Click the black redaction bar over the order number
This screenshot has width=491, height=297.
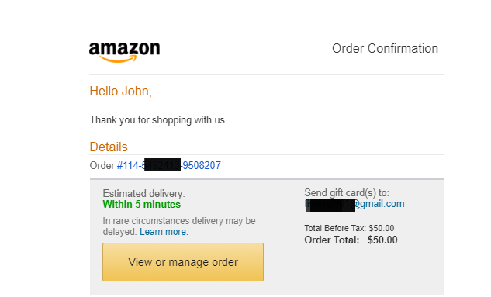[x=162, y=164]
